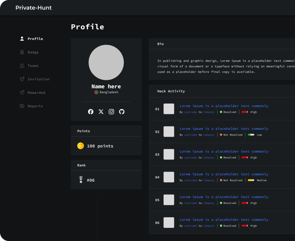This screenshot has width=295, height=241.
Task: Click the green Low severity bar, activity 02
Action: coord(251,135)
